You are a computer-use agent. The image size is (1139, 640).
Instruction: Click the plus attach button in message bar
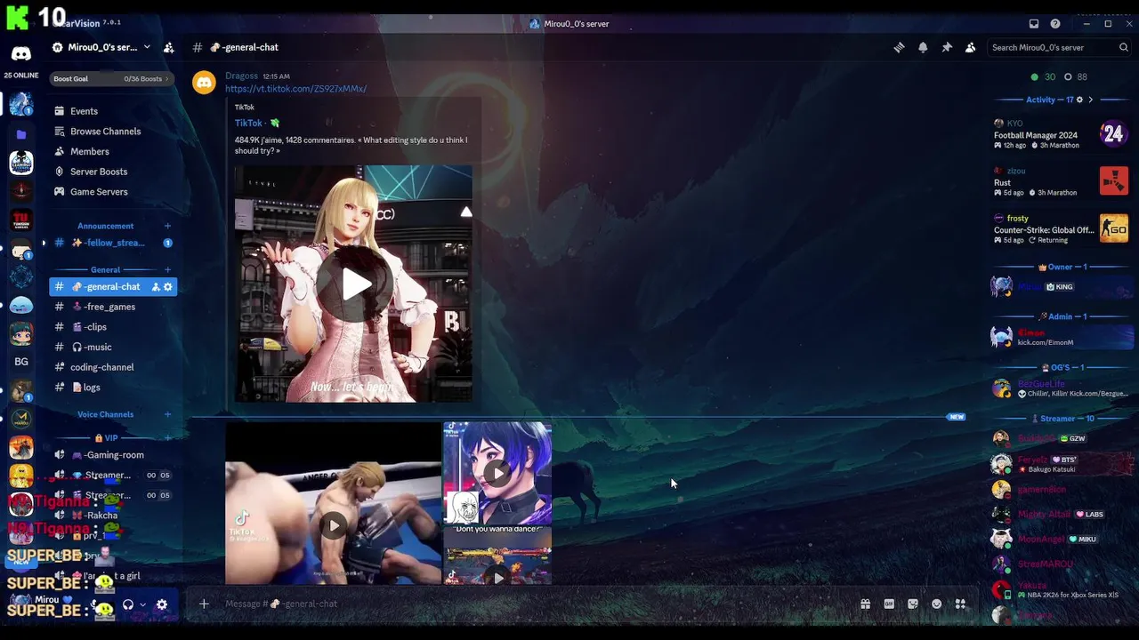point(204,604)
